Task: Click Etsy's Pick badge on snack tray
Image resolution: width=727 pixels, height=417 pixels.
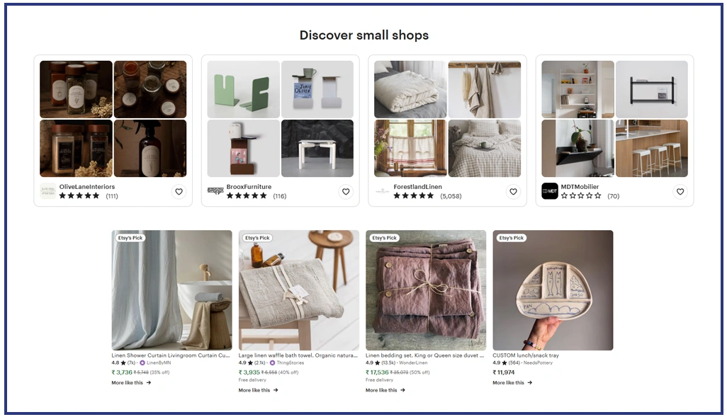Action: [x=512, y=238]
